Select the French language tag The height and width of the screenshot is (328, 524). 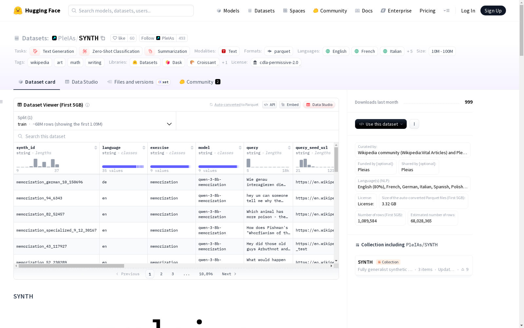point(365,51)
